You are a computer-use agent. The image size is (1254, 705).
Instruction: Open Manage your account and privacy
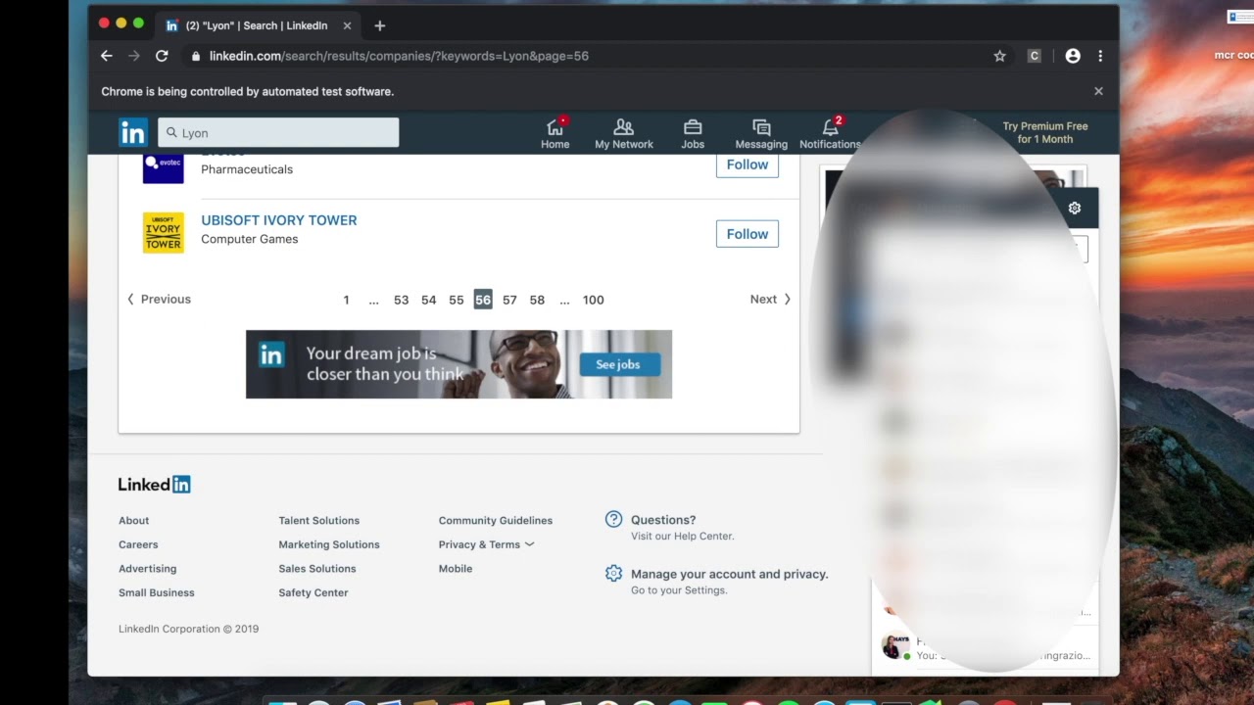[730, 574]
